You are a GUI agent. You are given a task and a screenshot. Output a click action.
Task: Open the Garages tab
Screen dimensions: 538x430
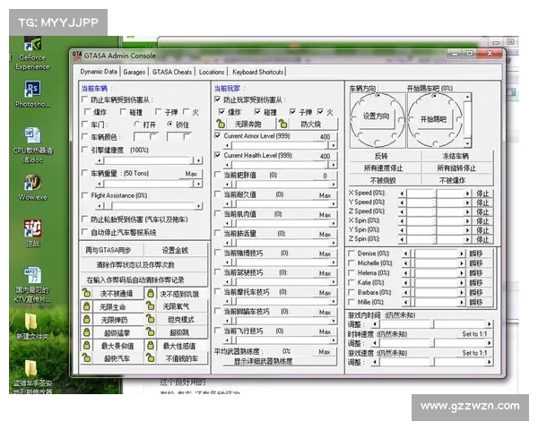(134, 72)
